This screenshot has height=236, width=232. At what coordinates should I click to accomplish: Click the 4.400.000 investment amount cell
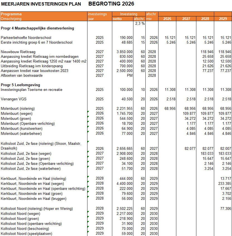pos(124,183)
